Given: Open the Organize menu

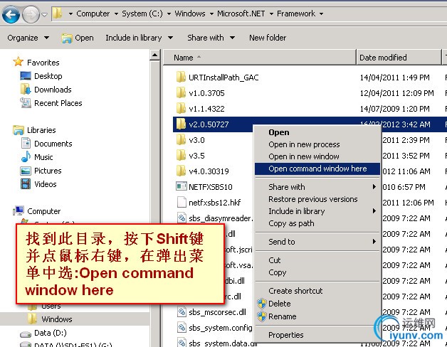Looking at the screenshot, I should [28, 38].
